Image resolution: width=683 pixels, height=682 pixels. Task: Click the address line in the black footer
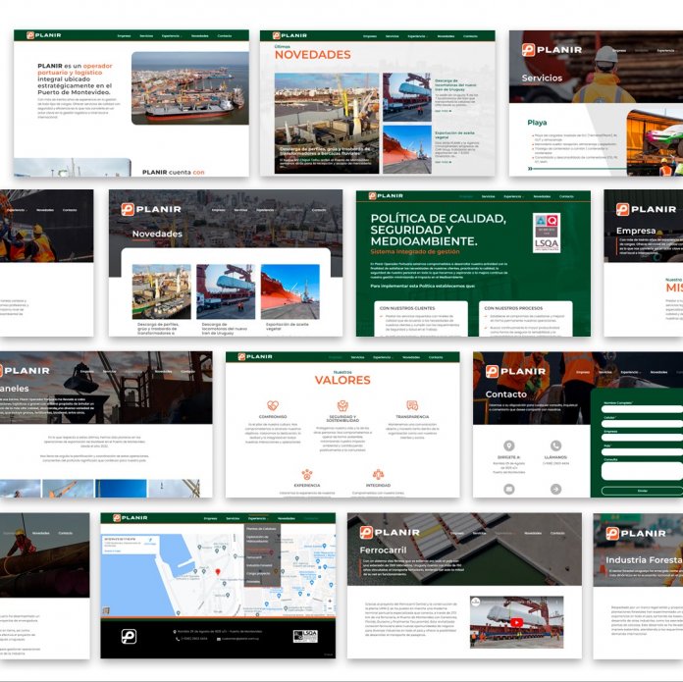(x=217, y=631)
